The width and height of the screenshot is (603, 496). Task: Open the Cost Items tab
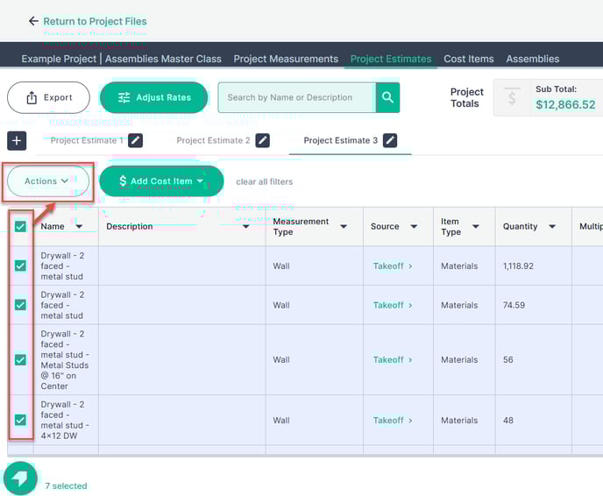(468, 59)
